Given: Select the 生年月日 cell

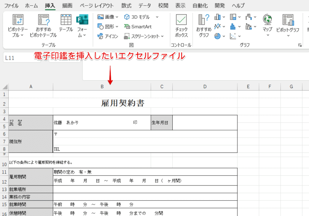Looking at the screenshot, I should coord(162,123).
